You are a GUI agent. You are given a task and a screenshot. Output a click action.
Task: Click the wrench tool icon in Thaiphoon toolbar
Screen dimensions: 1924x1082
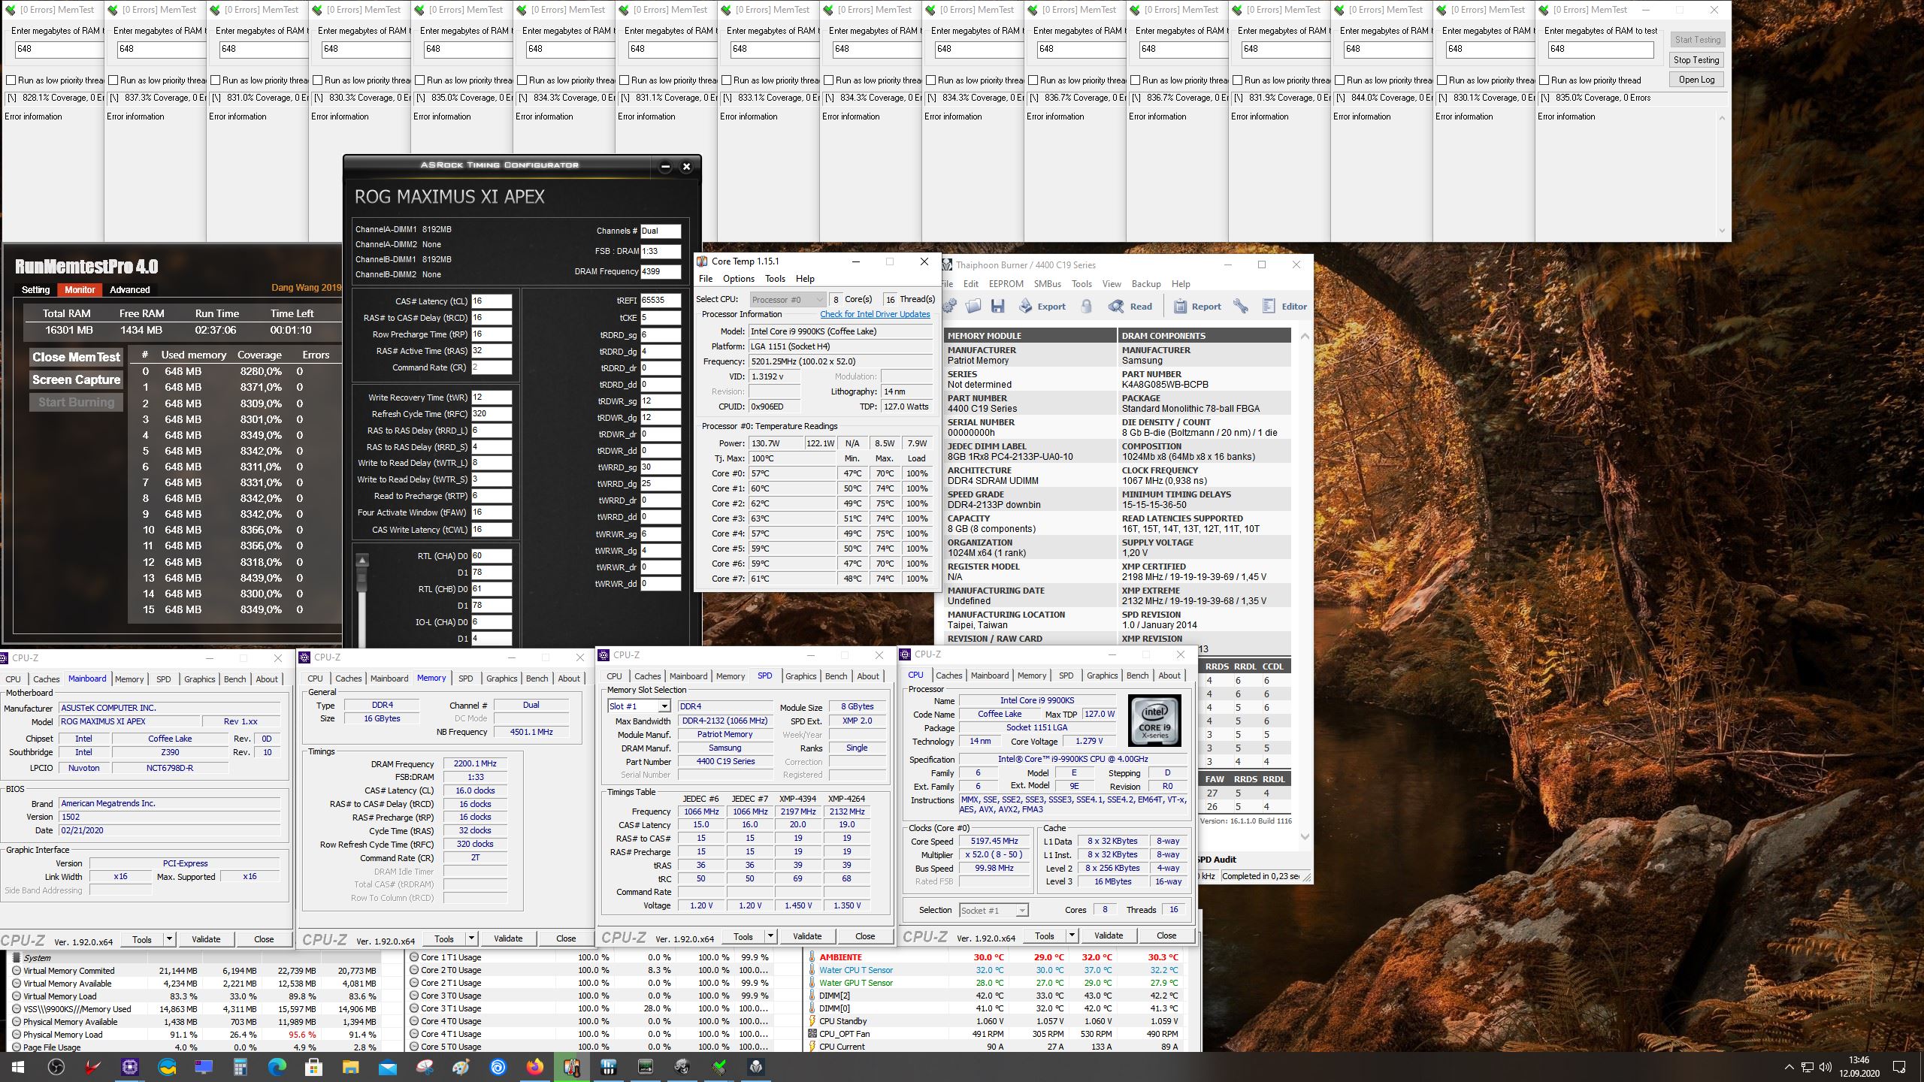point(1241,306)
